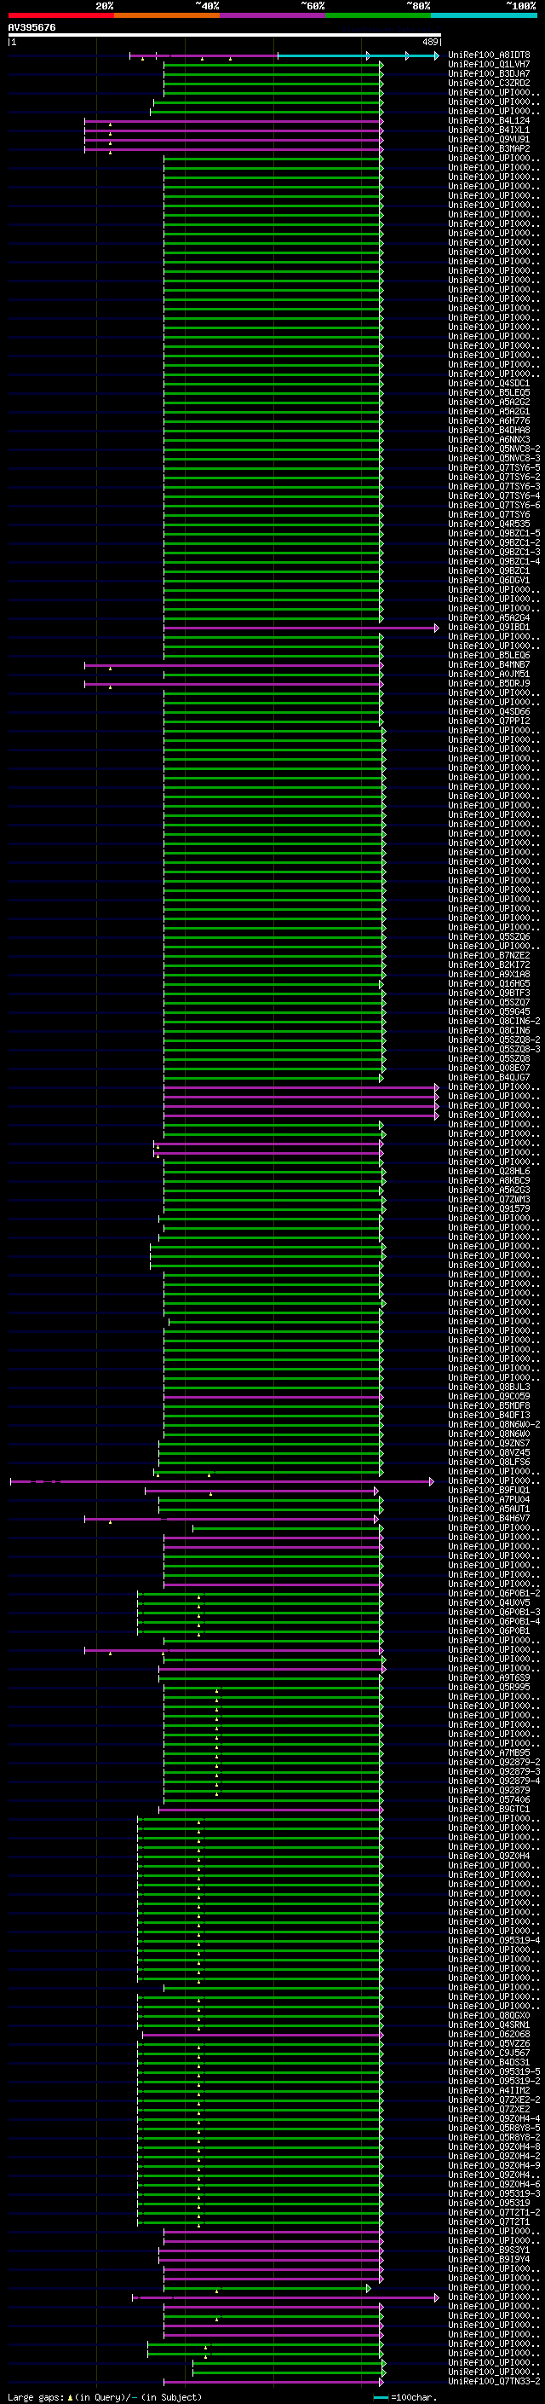Open hit UniRef100_Q1LVH7
545x2404 pixels.
[489, 65]
